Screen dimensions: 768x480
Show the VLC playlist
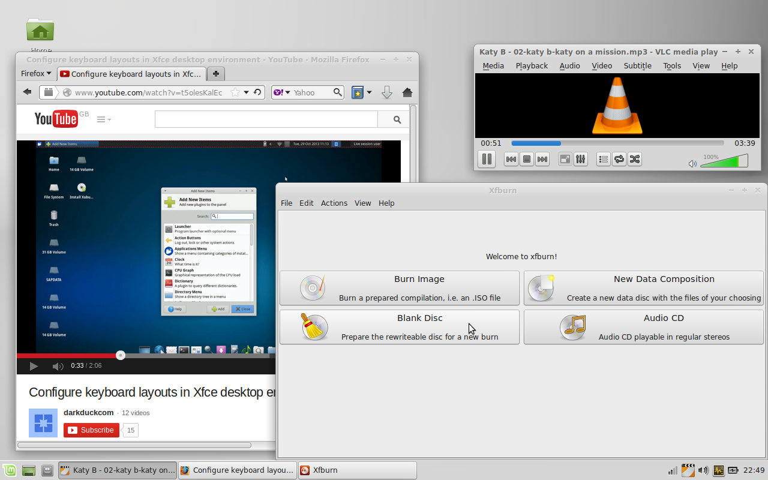[604, 159]
